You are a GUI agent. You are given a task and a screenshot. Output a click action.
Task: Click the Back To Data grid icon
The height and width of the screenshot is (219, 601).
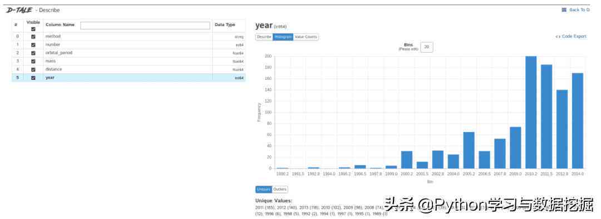point(564,10)
